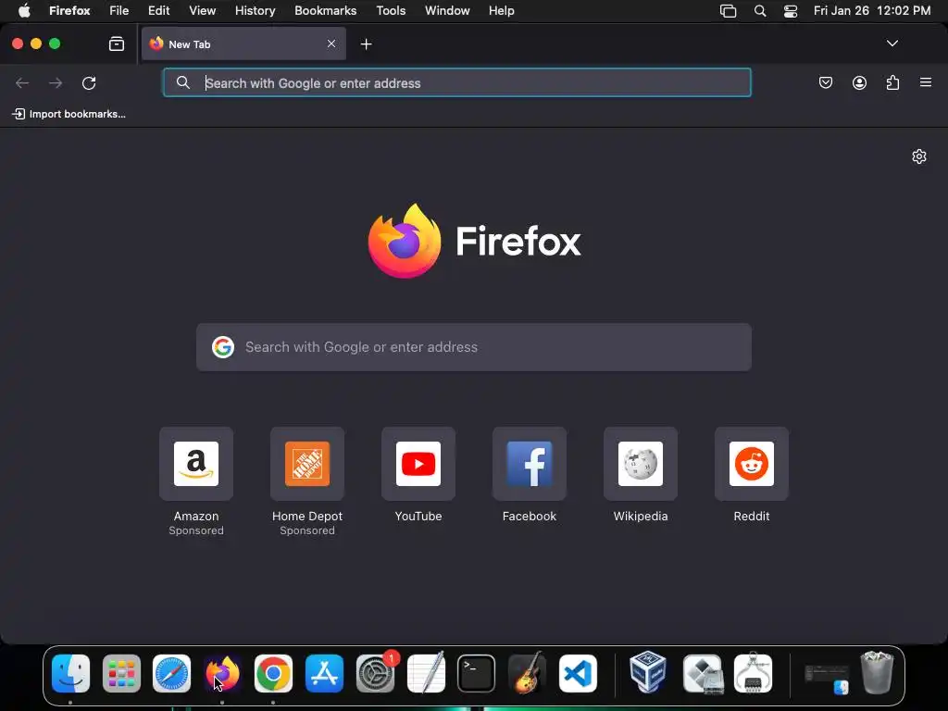
Task: Open Visual Studio Code from dock
Action: [x=578, y=674]
